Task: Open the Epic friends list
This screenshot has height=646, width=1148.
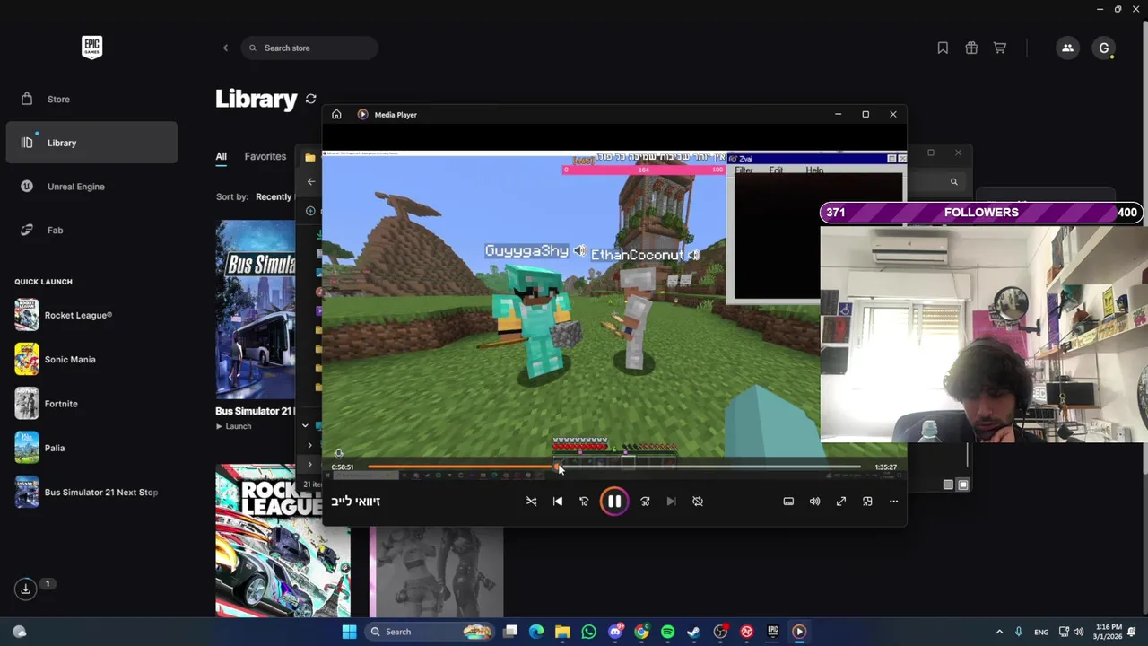Action: [x=1067, y=48]
